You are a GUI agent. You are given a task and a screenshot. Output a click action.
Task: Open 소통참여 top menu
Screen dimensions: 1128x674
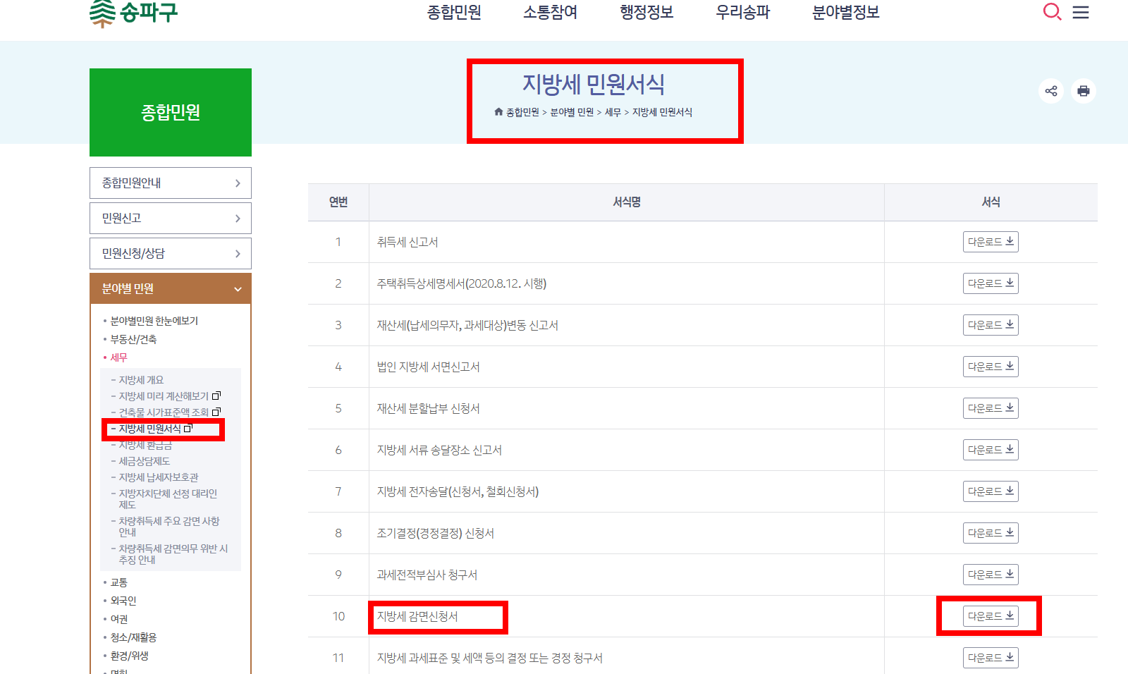coord(550,13)
